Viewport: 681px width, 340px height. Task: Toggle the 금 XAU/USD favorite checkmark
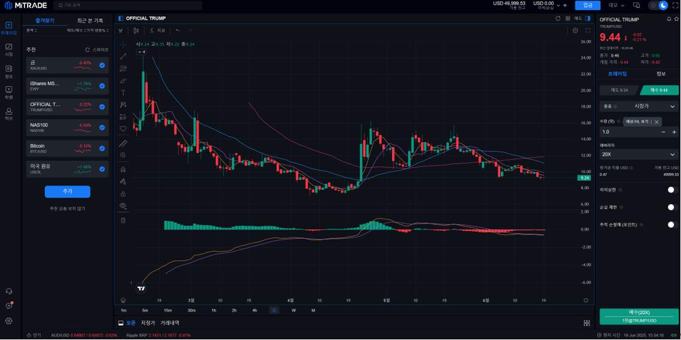point(102,65)
